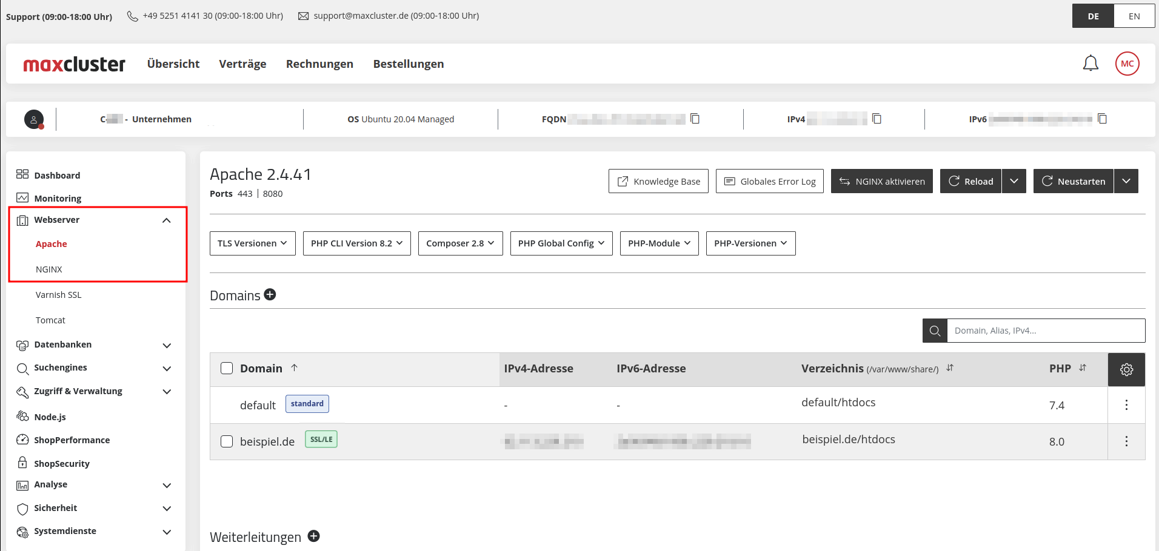Copy the IPv6 address to clipboard
1159x551 pixels.
coord(1102,119)
